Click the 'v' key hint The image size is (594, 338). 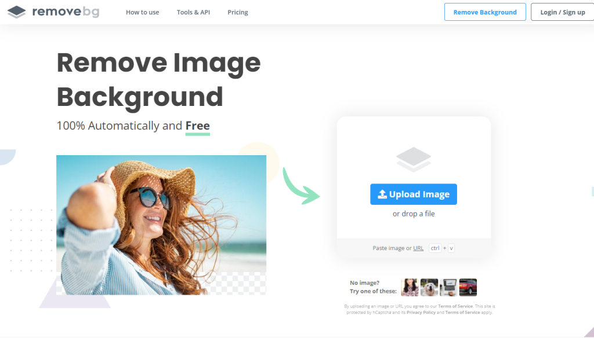pos(451,248)
